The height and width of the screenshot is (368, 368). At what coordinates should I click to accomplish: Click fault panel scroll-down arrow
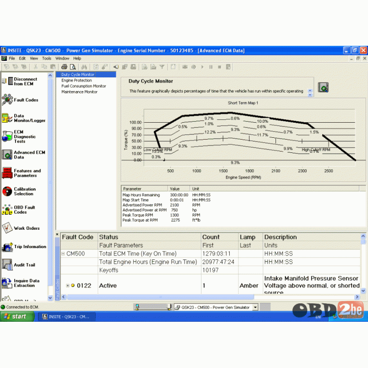tap(363, 291)
